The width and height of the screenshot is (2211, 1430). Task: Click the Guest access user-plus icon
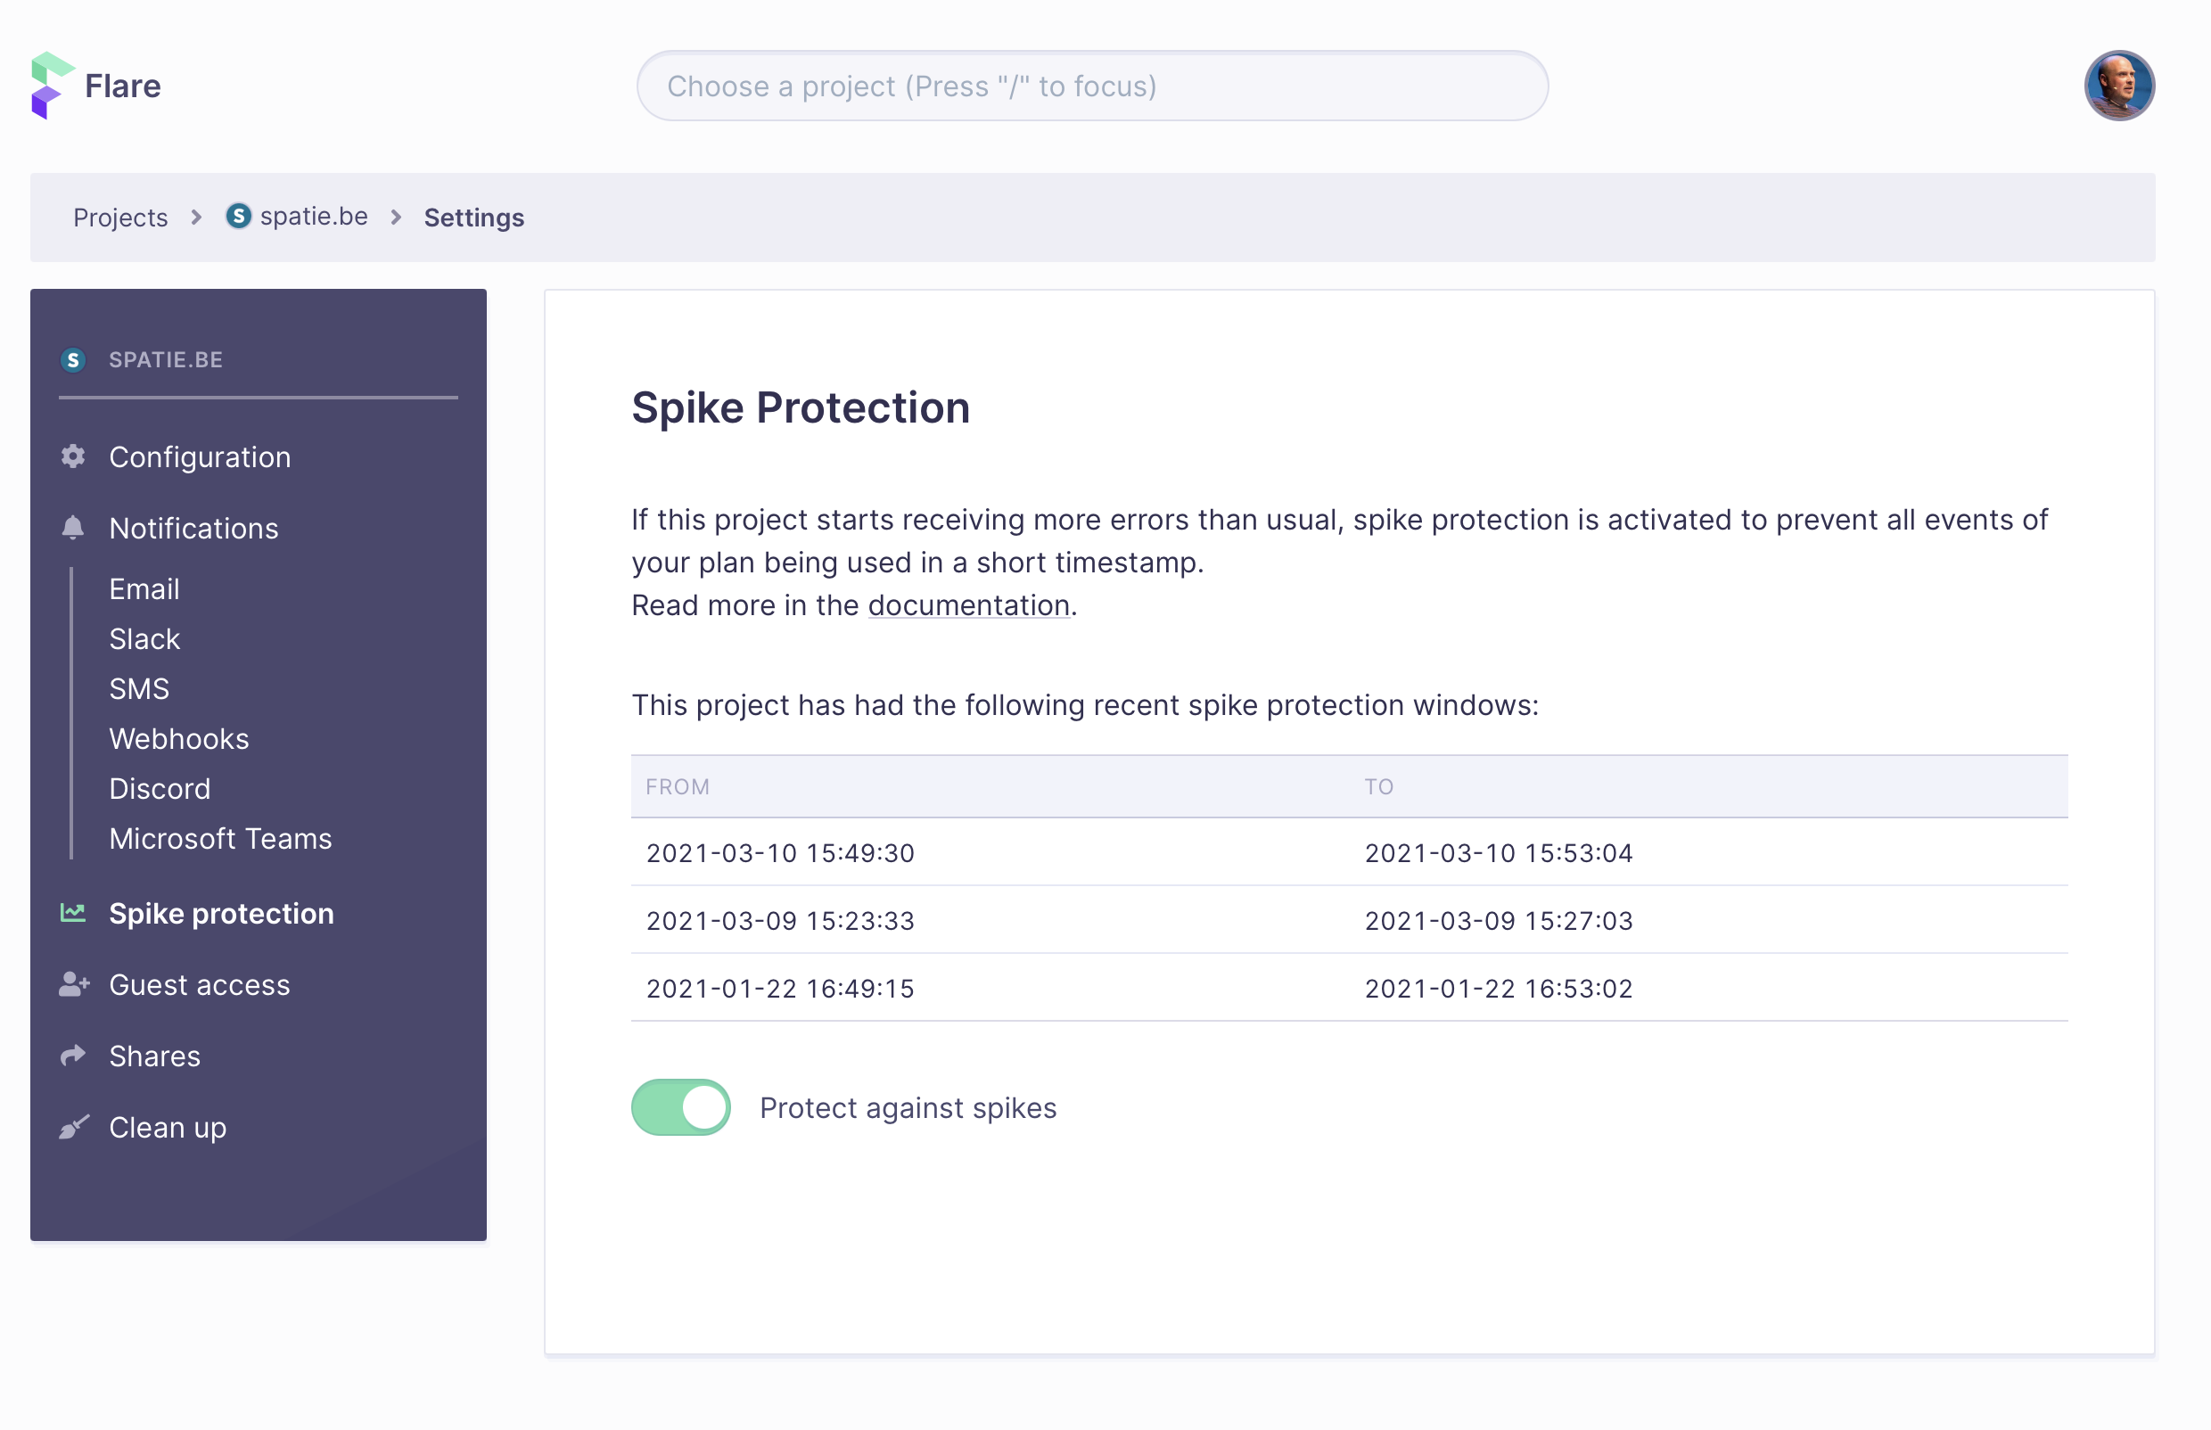click(74, 985)
